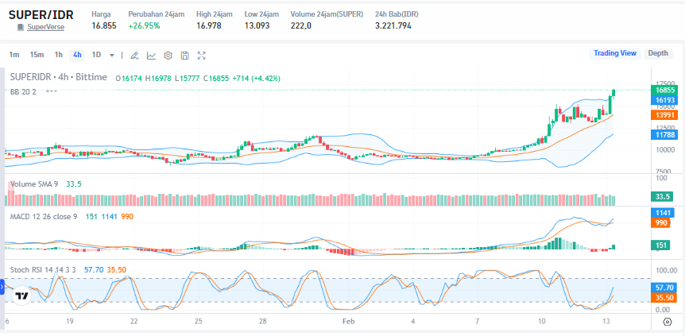
Task: Open BB 20 2 more options dots
Action: click(x=52, y=91)
